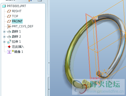Expand the 旋转 2 feature node
The width and height of the screenshot is (126, 96).
pos(4,37)
